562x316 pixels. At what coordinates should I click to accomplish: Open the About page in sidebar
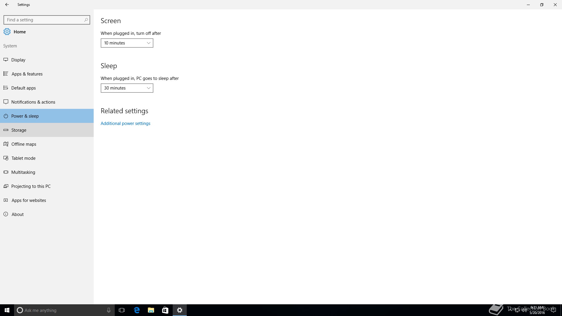[x=18, y=214]
